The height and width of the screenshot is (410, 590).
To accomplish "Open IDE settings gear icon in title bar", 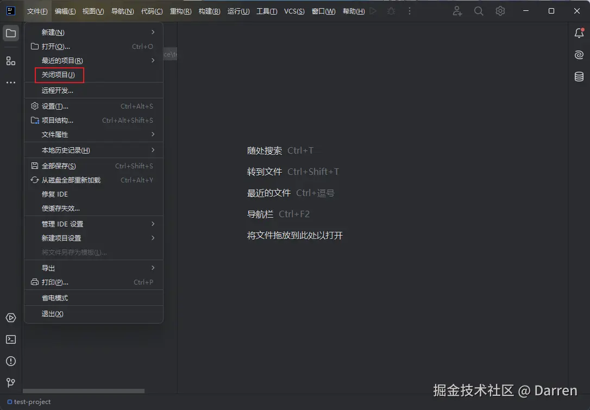I will click(500, 11).
